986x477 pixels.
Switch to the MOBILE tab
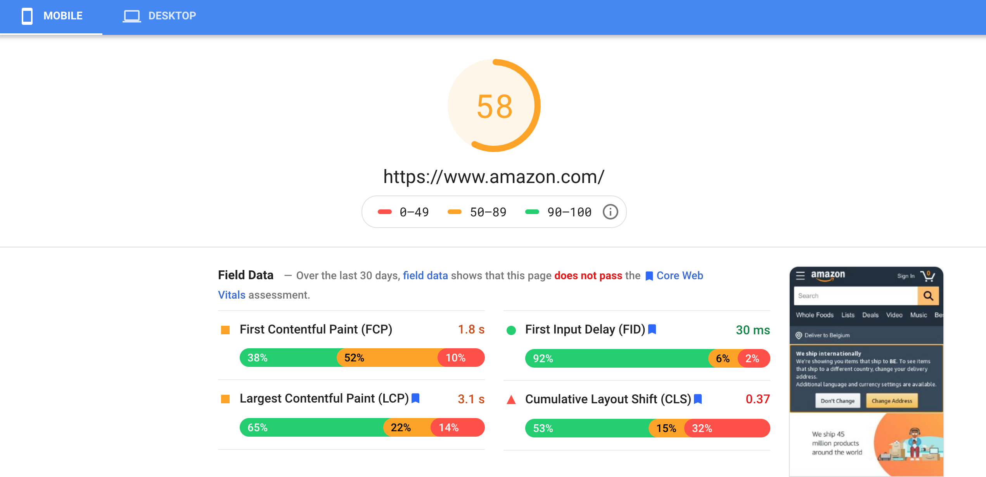click(x=51, y=17)
